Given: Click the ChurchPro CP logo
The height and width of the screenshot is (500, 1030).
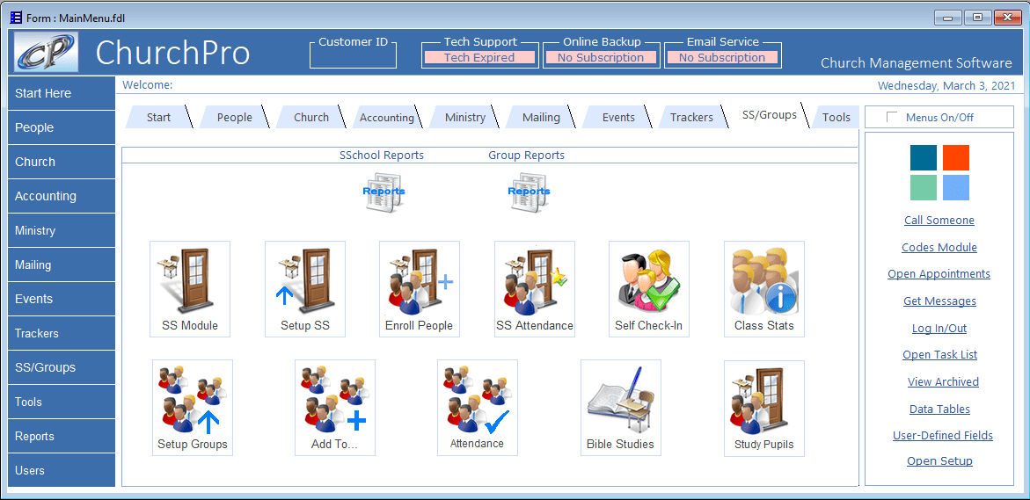Looking at the screenshot, I should [46, 52].
